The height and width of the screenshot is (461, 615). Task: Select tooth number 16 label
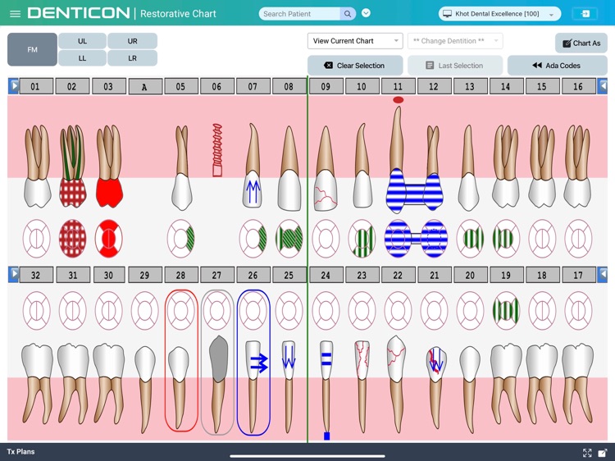(x=578, y=86)
